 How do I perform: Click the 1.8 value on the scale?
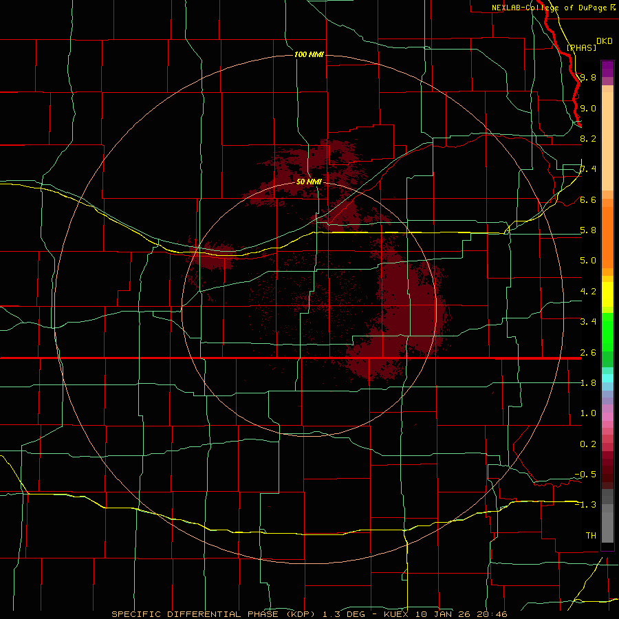tap(588, 383)
